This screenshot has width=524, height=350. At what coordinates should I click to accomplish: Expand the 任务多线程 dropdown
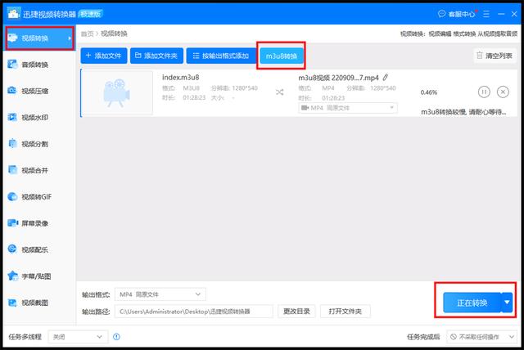pyautogui.click(x=77, y=336)
